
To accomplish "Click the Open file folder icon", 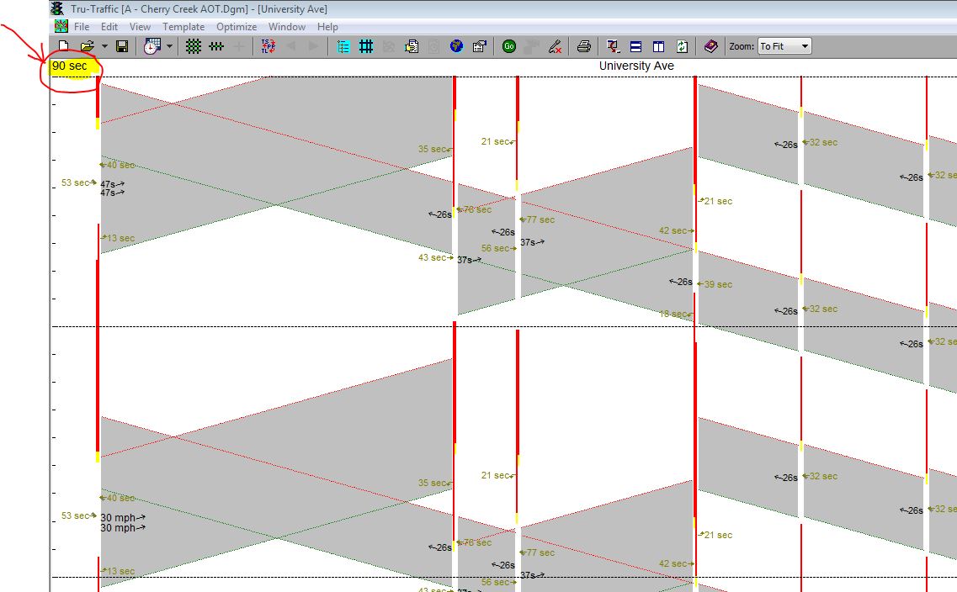I will tap(88, 46).
